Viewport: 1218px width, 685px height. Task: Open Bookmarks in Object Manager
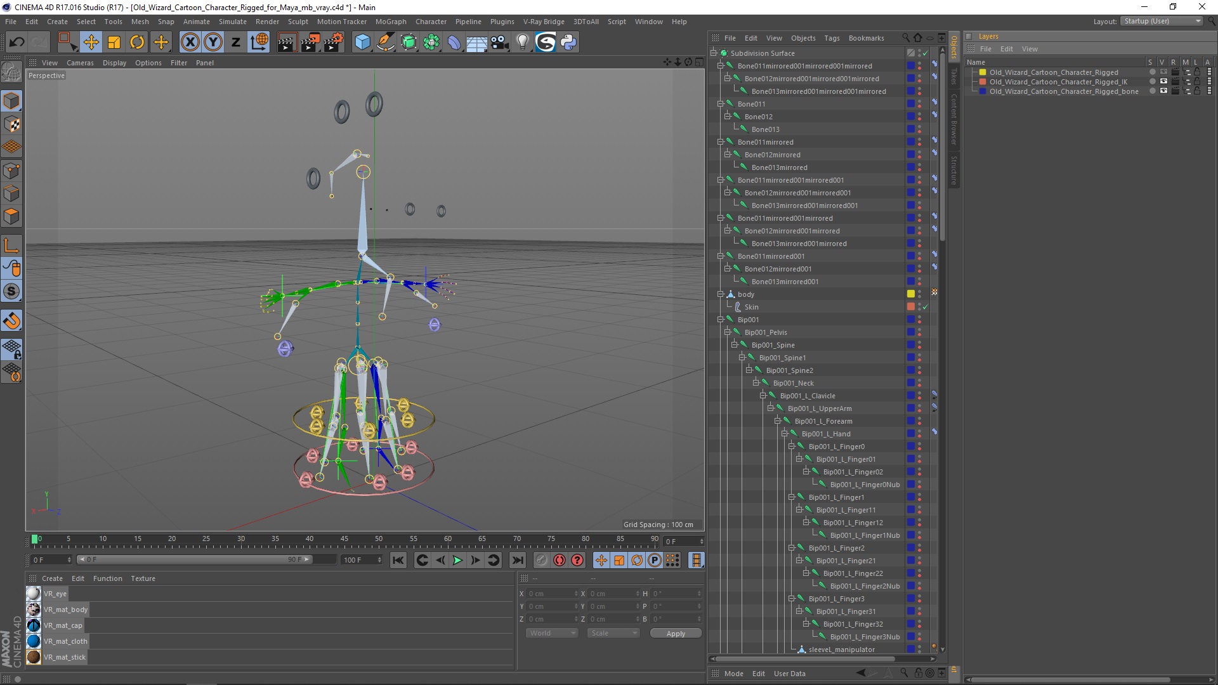click(x=866, y=38)
